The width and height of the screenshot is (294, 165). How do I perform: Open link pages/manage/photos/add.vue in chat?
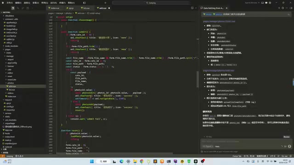tap(219, 71)
